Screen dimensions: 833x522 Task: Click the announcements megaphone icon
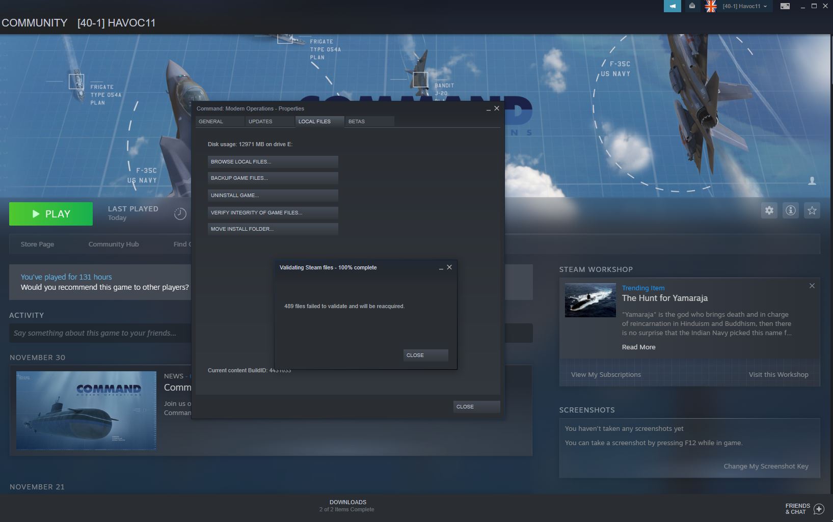672,6
